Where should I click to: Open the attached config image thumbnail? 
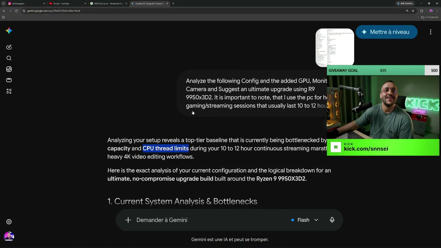335,48
